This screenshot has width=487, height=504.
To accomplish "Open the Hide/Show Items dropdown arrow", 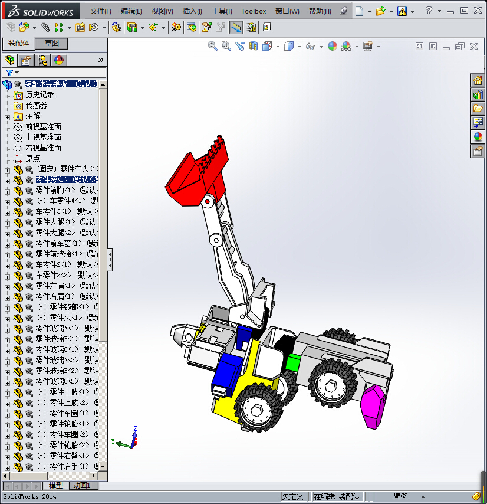I will [x=321, y=47].
